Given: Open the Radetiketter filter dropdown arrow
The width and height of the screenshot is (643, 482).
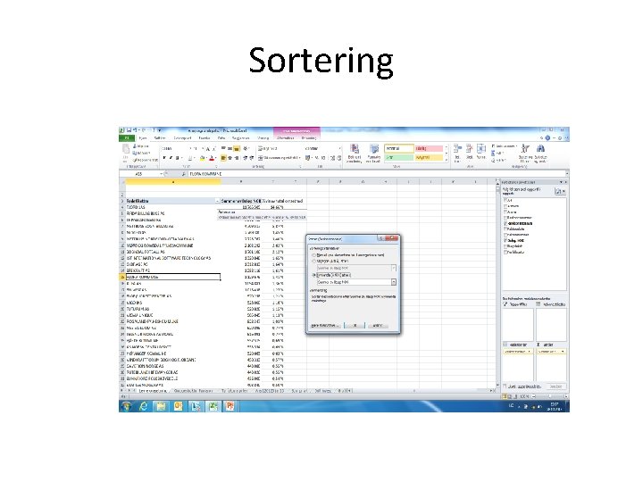Looking at the screenshot, I should [x=217, y=201].
